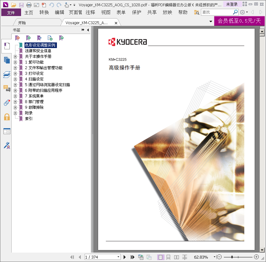This screenshot has width=266, height=262.
Task: Jump to the last page
Action: click(132, 257)
